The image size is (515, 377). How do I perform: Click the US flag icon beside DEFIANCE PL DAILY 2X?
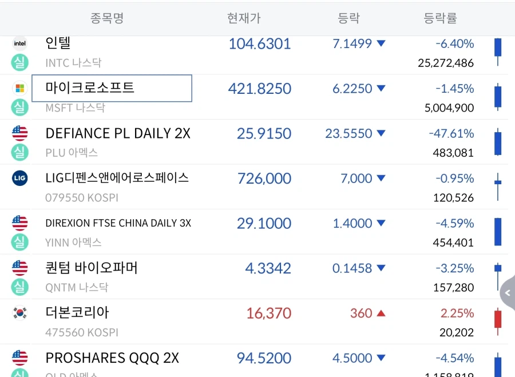(19, 133)
